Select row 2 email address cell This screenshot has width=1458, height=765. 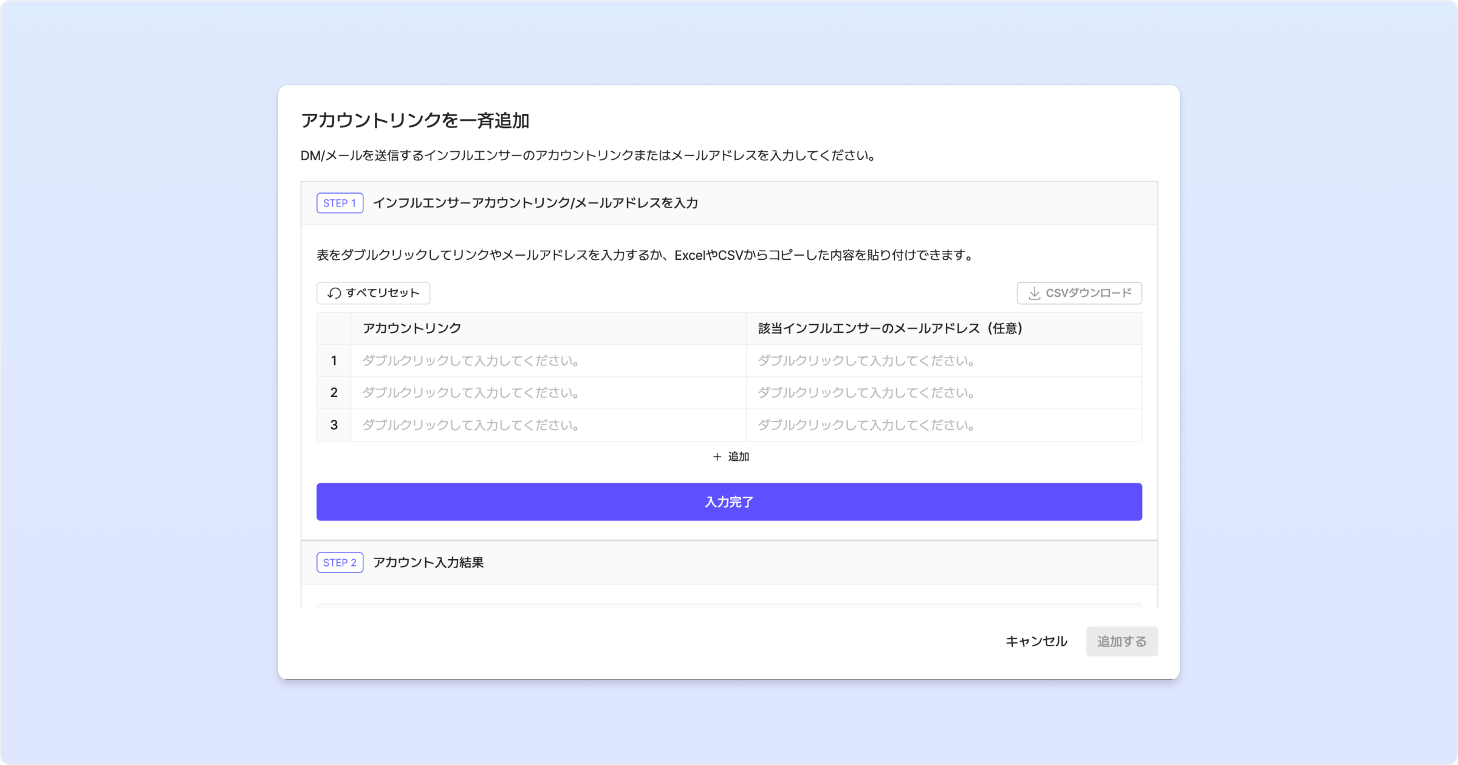tap(943, 393)
